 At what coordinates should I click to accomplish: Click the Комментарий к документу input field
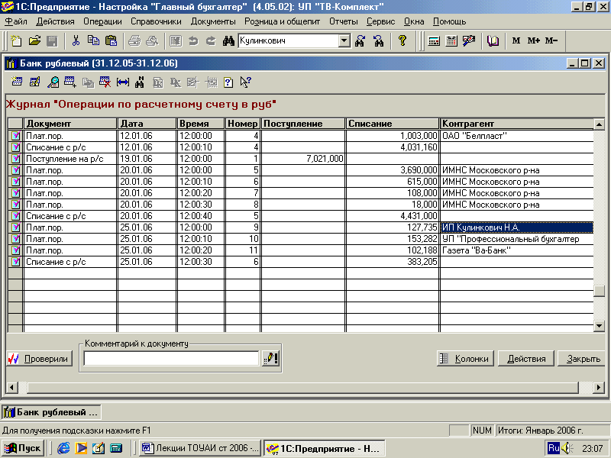[x=171, y=358]
